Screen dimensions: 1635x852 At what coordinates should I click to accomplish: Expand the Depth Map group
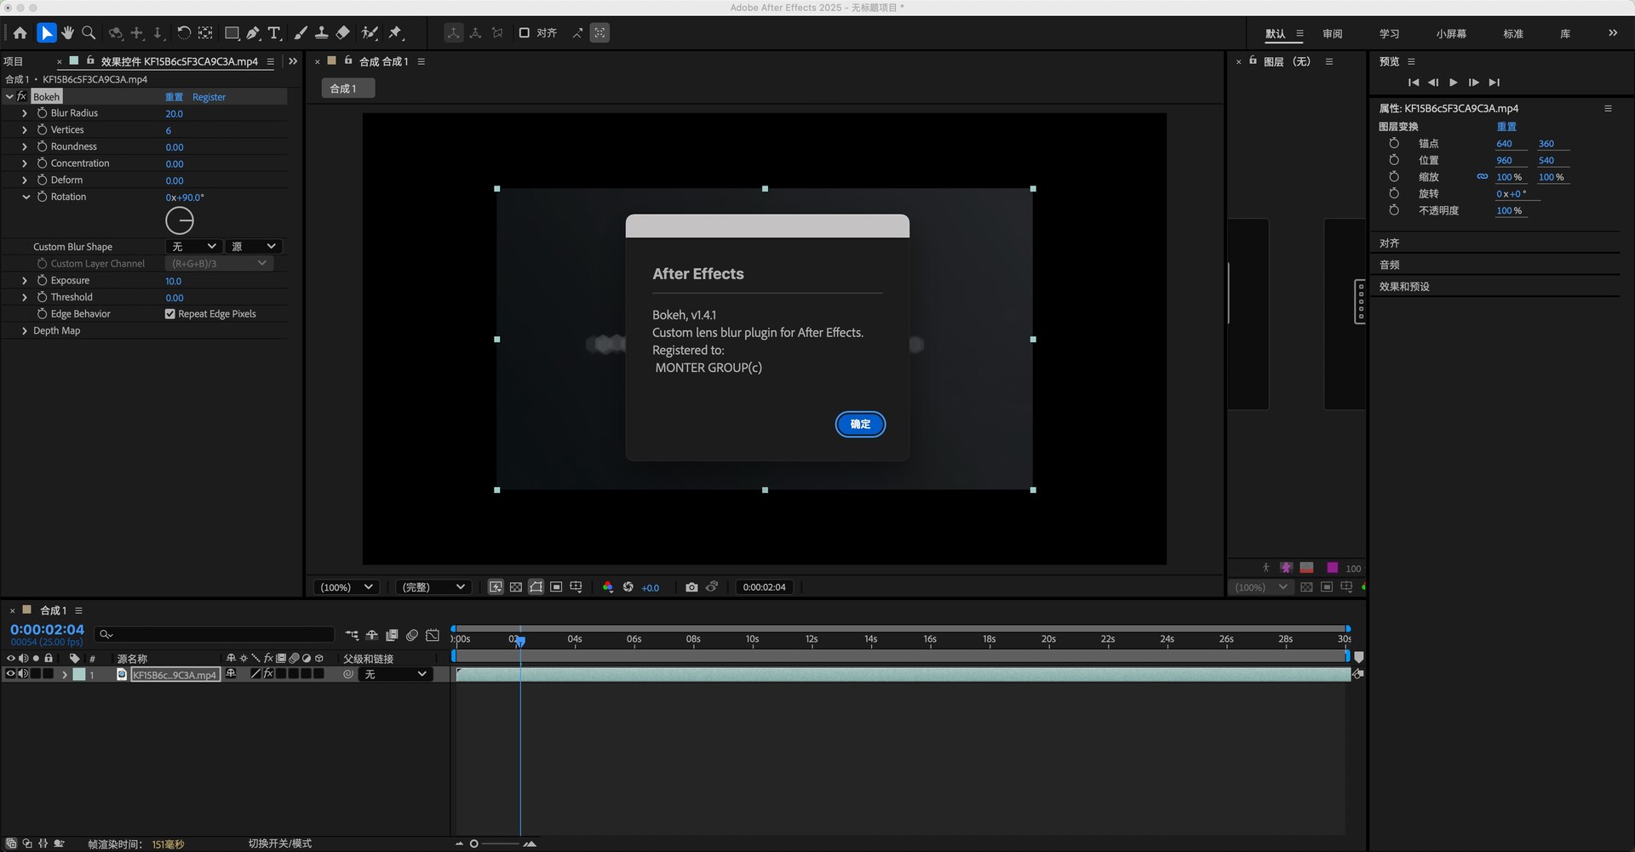25,331
